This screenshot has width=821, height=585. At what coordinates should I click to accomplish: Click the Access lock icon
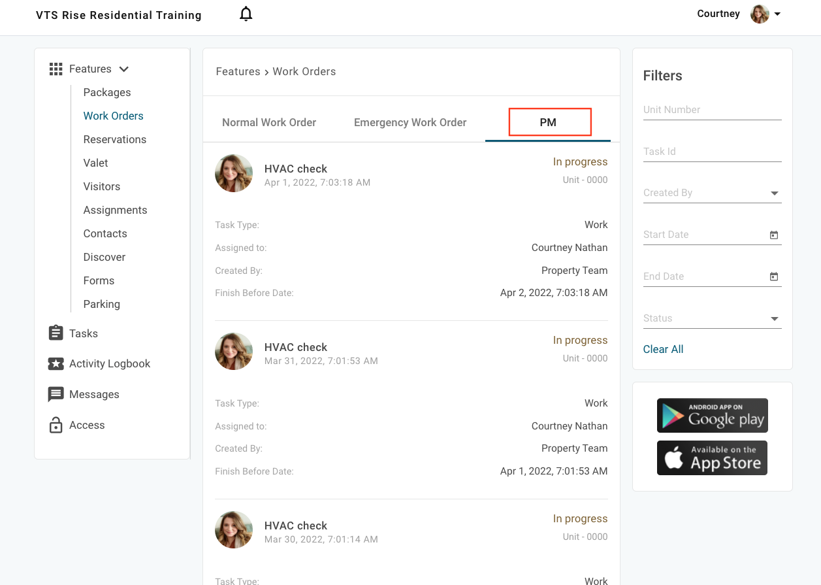click(56, 426)
